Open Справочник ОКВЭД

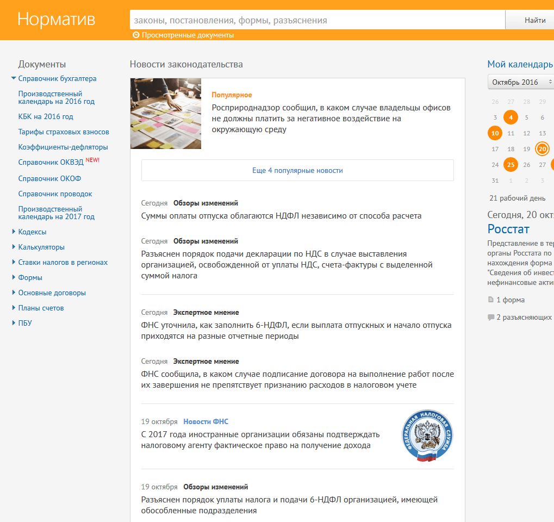point(51,162)
